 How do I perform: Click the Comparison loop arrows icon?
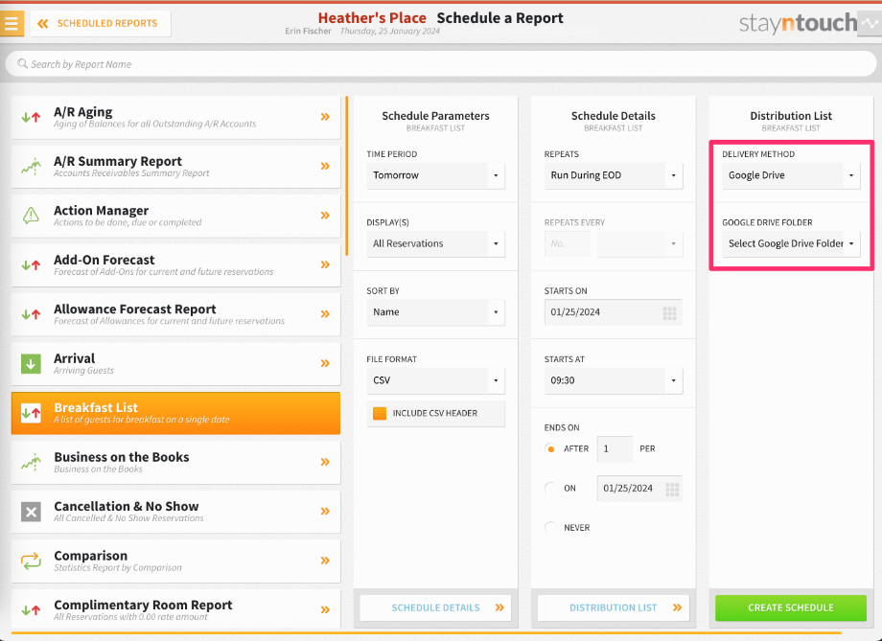click(x=31, y=561)
